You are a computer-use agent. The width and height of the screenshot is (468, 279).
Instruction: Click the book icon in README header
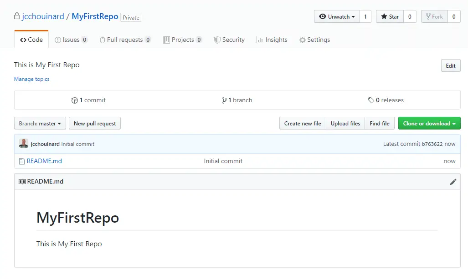tap(22, 181)
